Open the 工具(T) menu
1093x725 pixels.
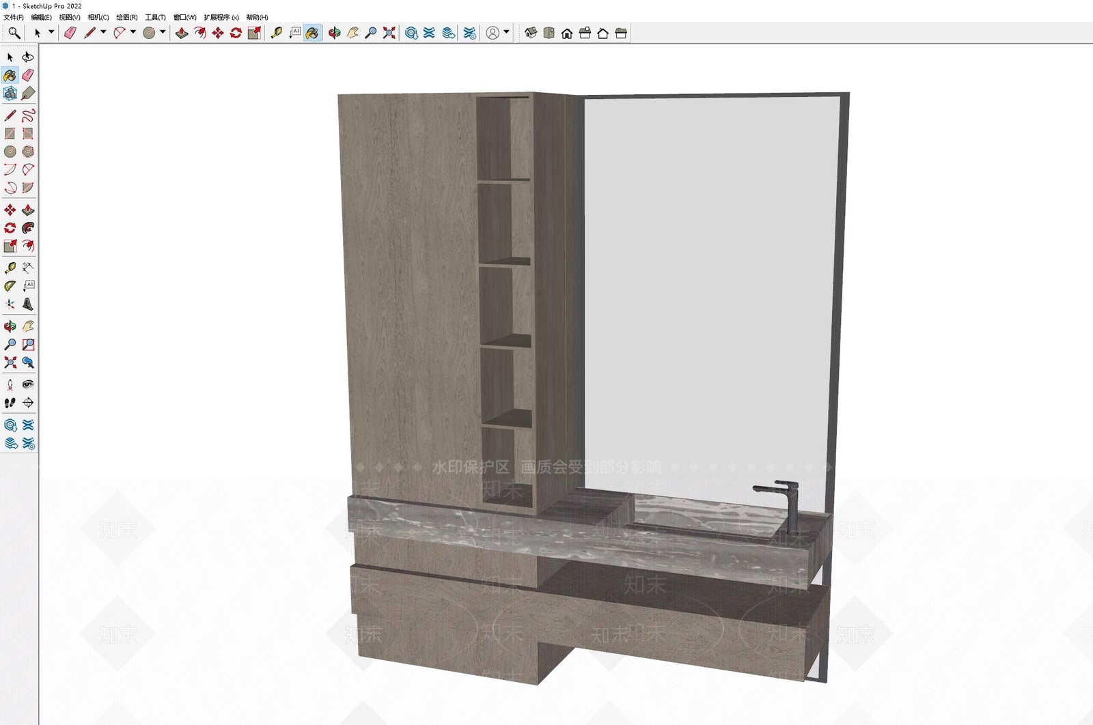click(x=156, y=18)
